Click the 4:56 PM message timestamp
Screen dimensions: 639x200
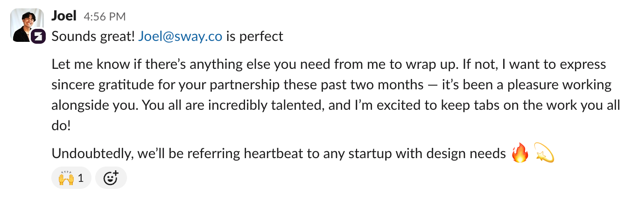pyautogui.click(x=105, y=17)
